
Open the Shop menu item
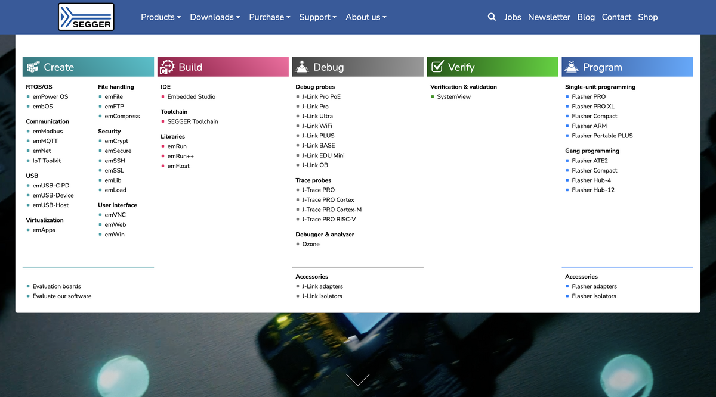(x=647, y=17)
